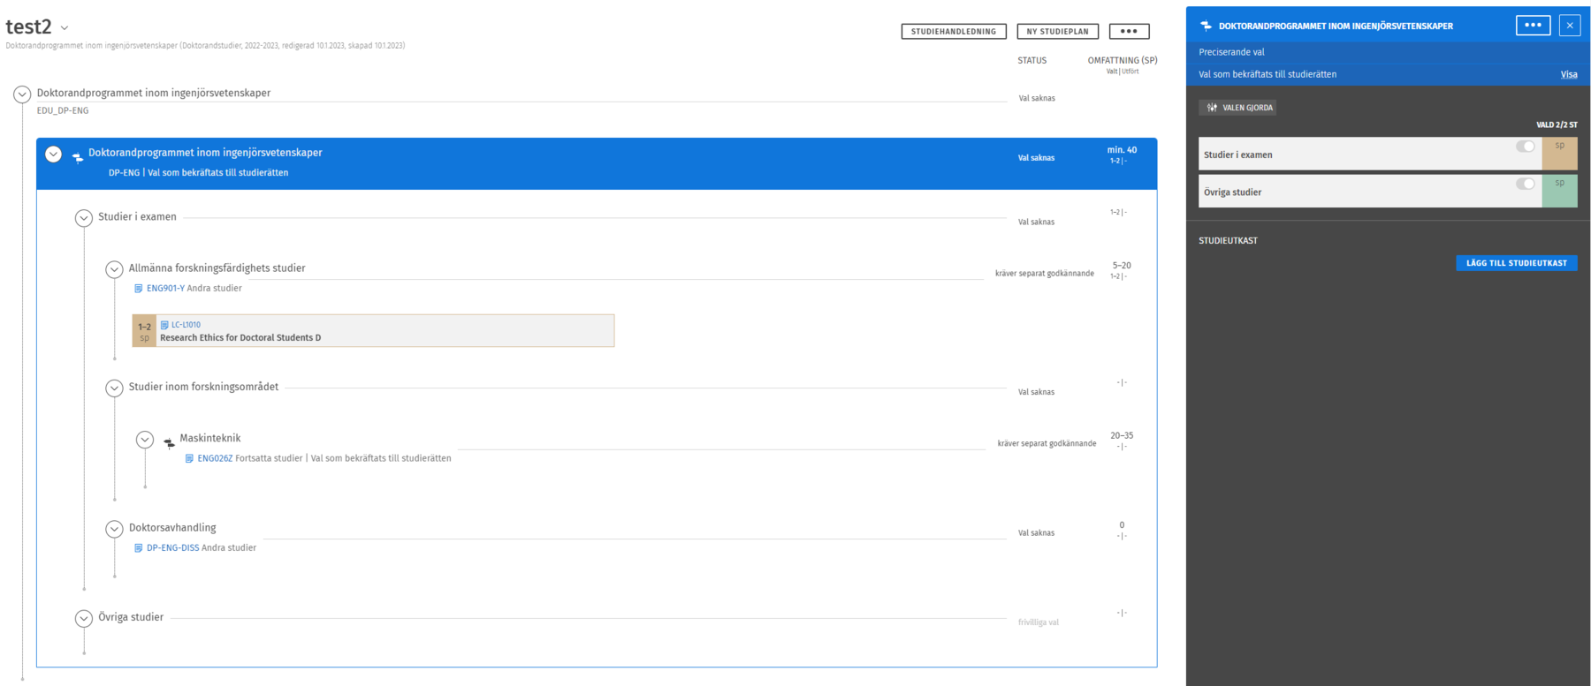
Task: Collapse the Studier i examen section
Action: point(84,218)
